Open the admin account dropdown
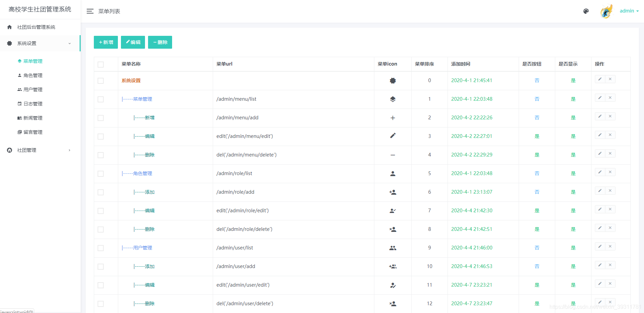This screenshot has height=313, width=644. (629, 11)
